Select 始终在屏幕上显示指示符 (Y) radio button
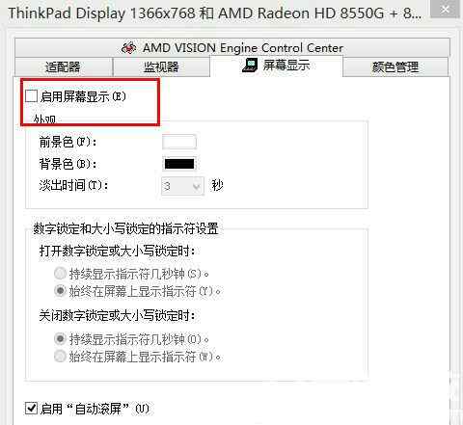 point(60,291)
